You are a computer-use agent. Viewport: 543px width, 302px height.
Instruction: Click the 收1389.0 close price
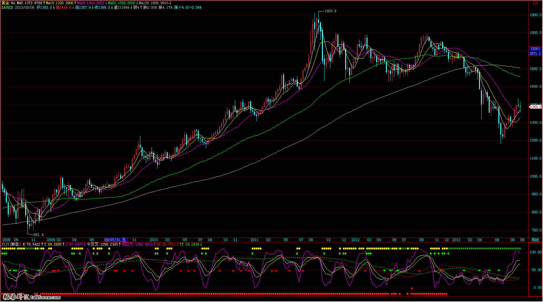pyautogui.click(x=102, y=7)
